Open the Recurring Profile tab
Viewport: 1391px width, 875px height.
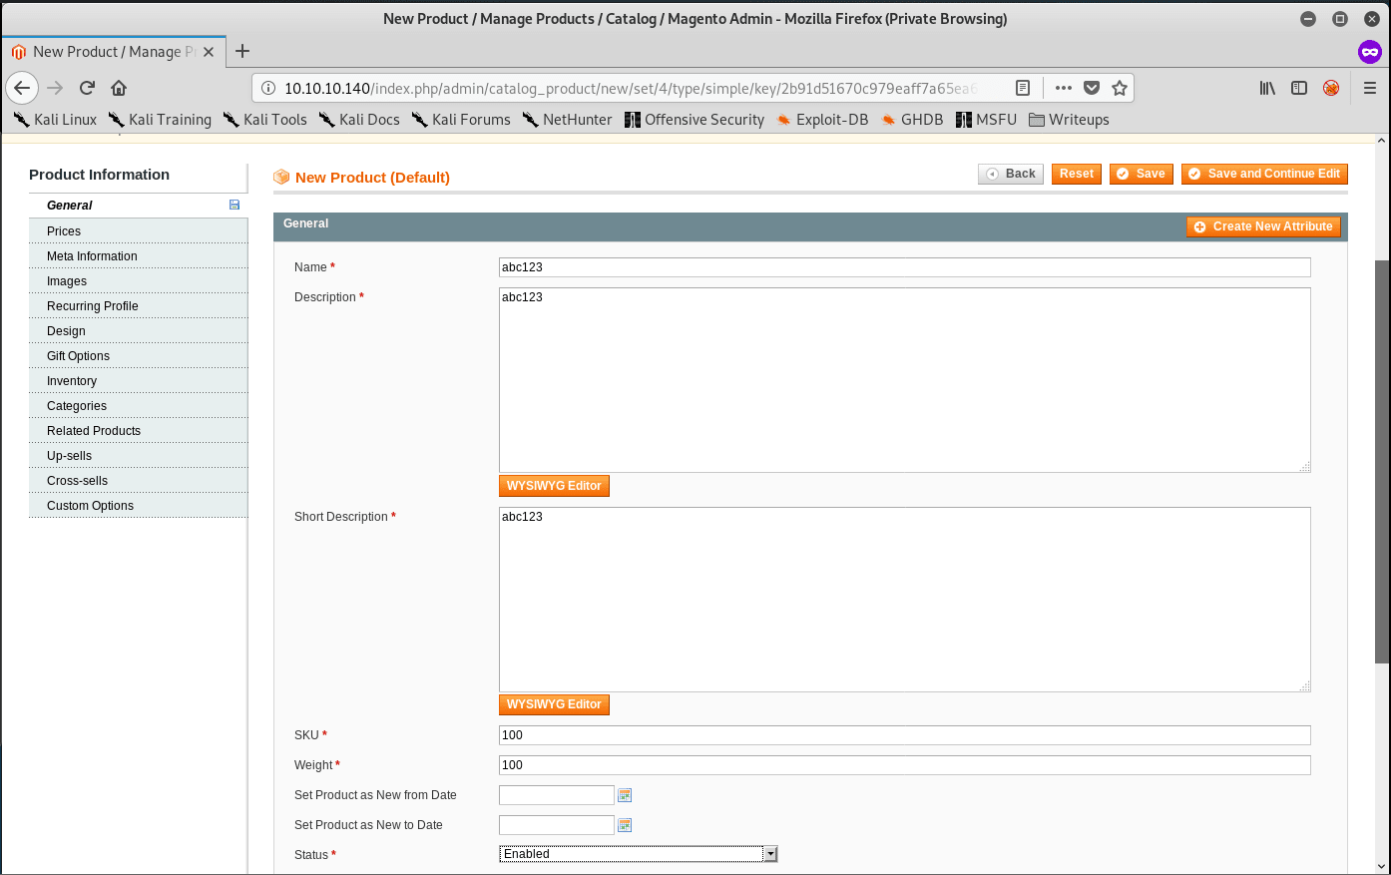coord(138,305)
